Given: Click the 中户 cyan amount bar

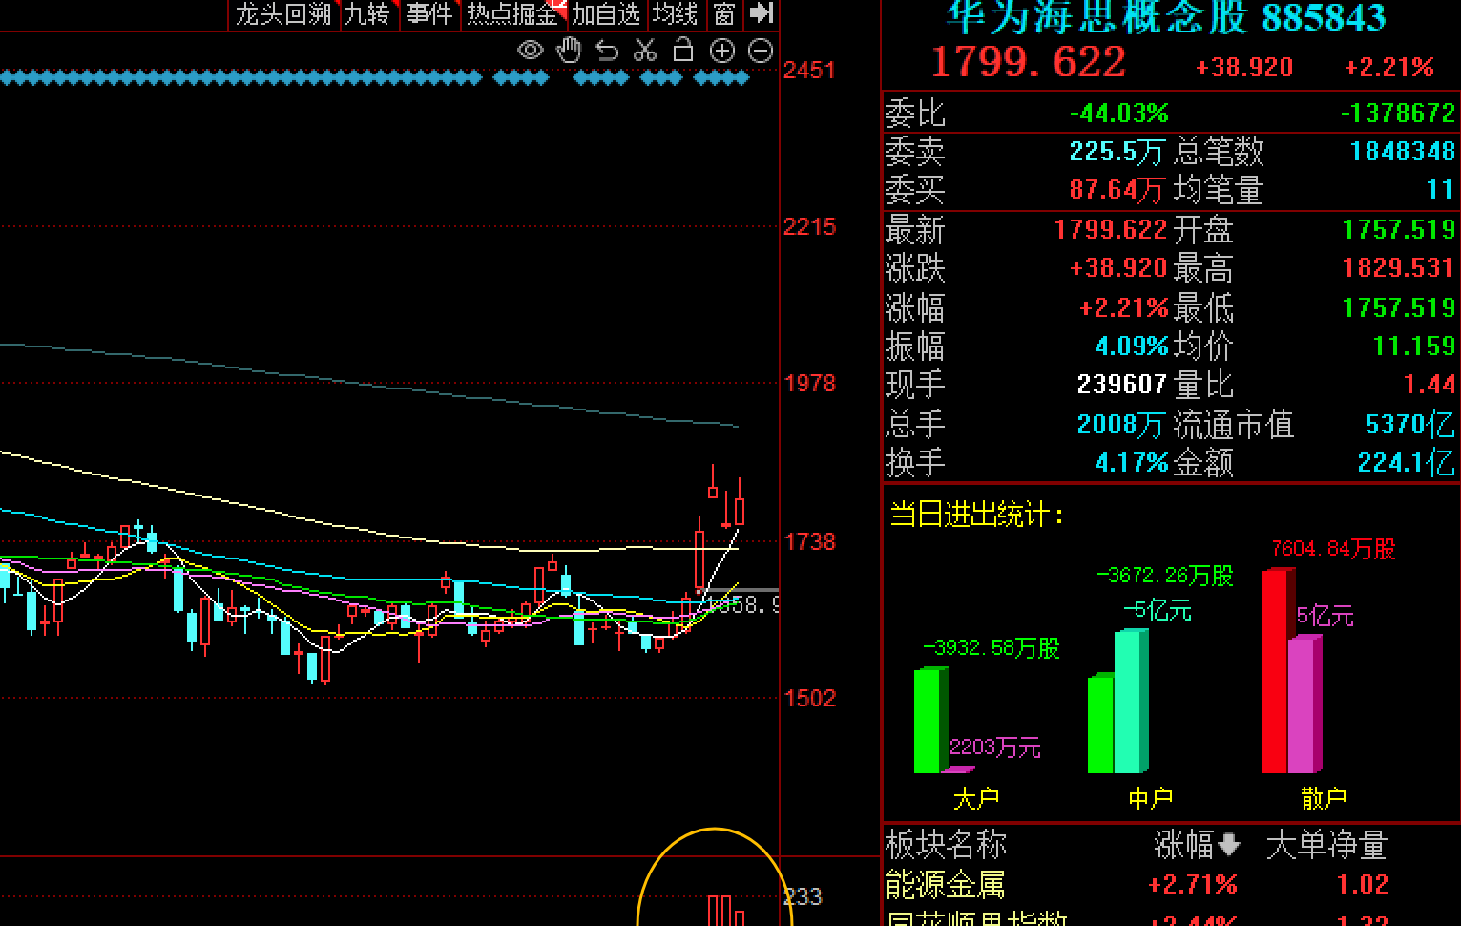Looking at the screenshot, I should [x=1132, y=701].
